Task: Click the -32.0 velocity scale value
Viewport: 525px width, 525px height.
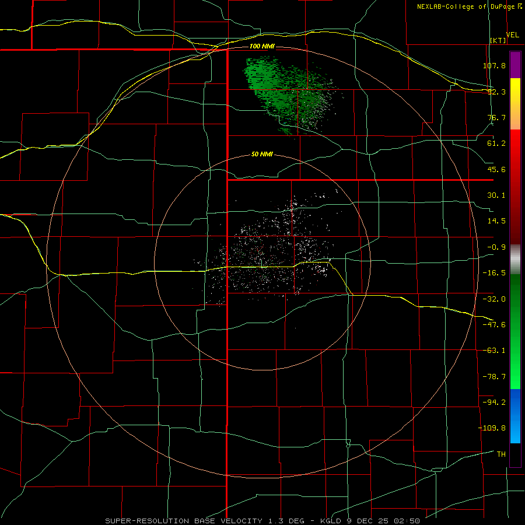Action: [x=494, y=299]
